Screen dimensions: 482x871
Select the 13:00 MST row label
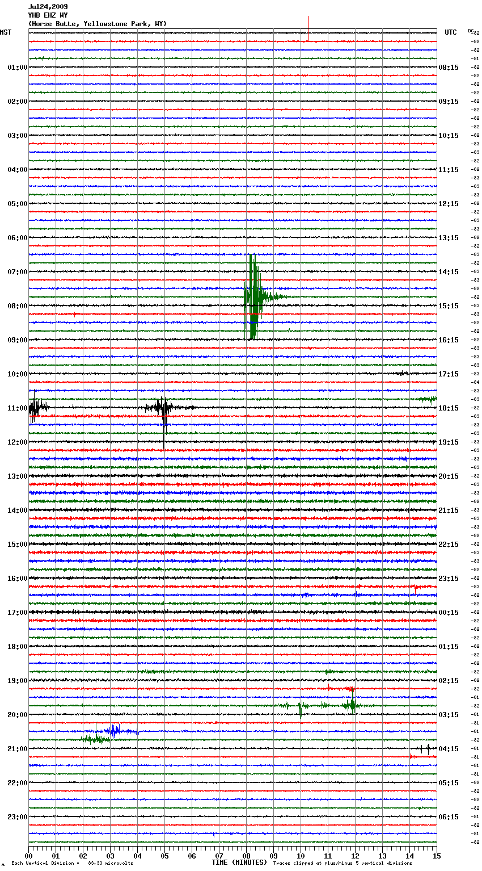(x=17, y=476)
